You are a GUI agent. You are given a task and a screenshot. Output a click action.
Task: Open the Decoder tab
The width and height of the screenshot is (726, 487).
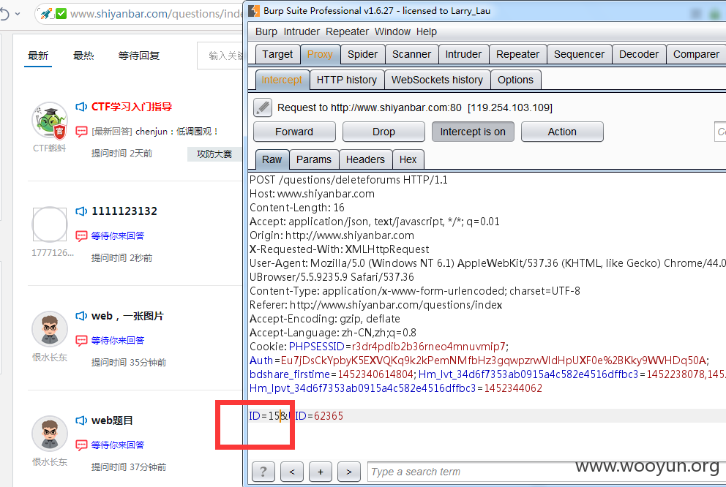[639, 54]
